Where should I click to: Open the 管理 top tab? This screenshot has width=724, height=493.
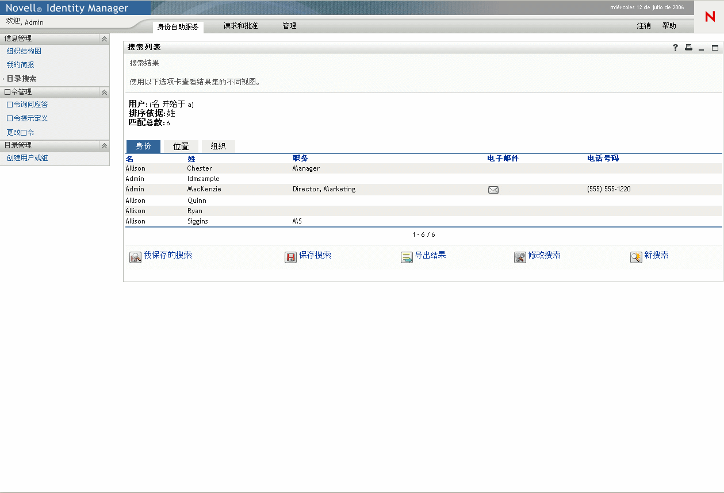(x=289, y=26)
